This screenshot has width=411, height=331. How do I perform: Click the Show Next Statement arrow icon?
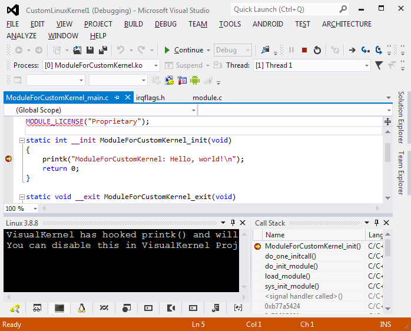click(x=352, y=50)
